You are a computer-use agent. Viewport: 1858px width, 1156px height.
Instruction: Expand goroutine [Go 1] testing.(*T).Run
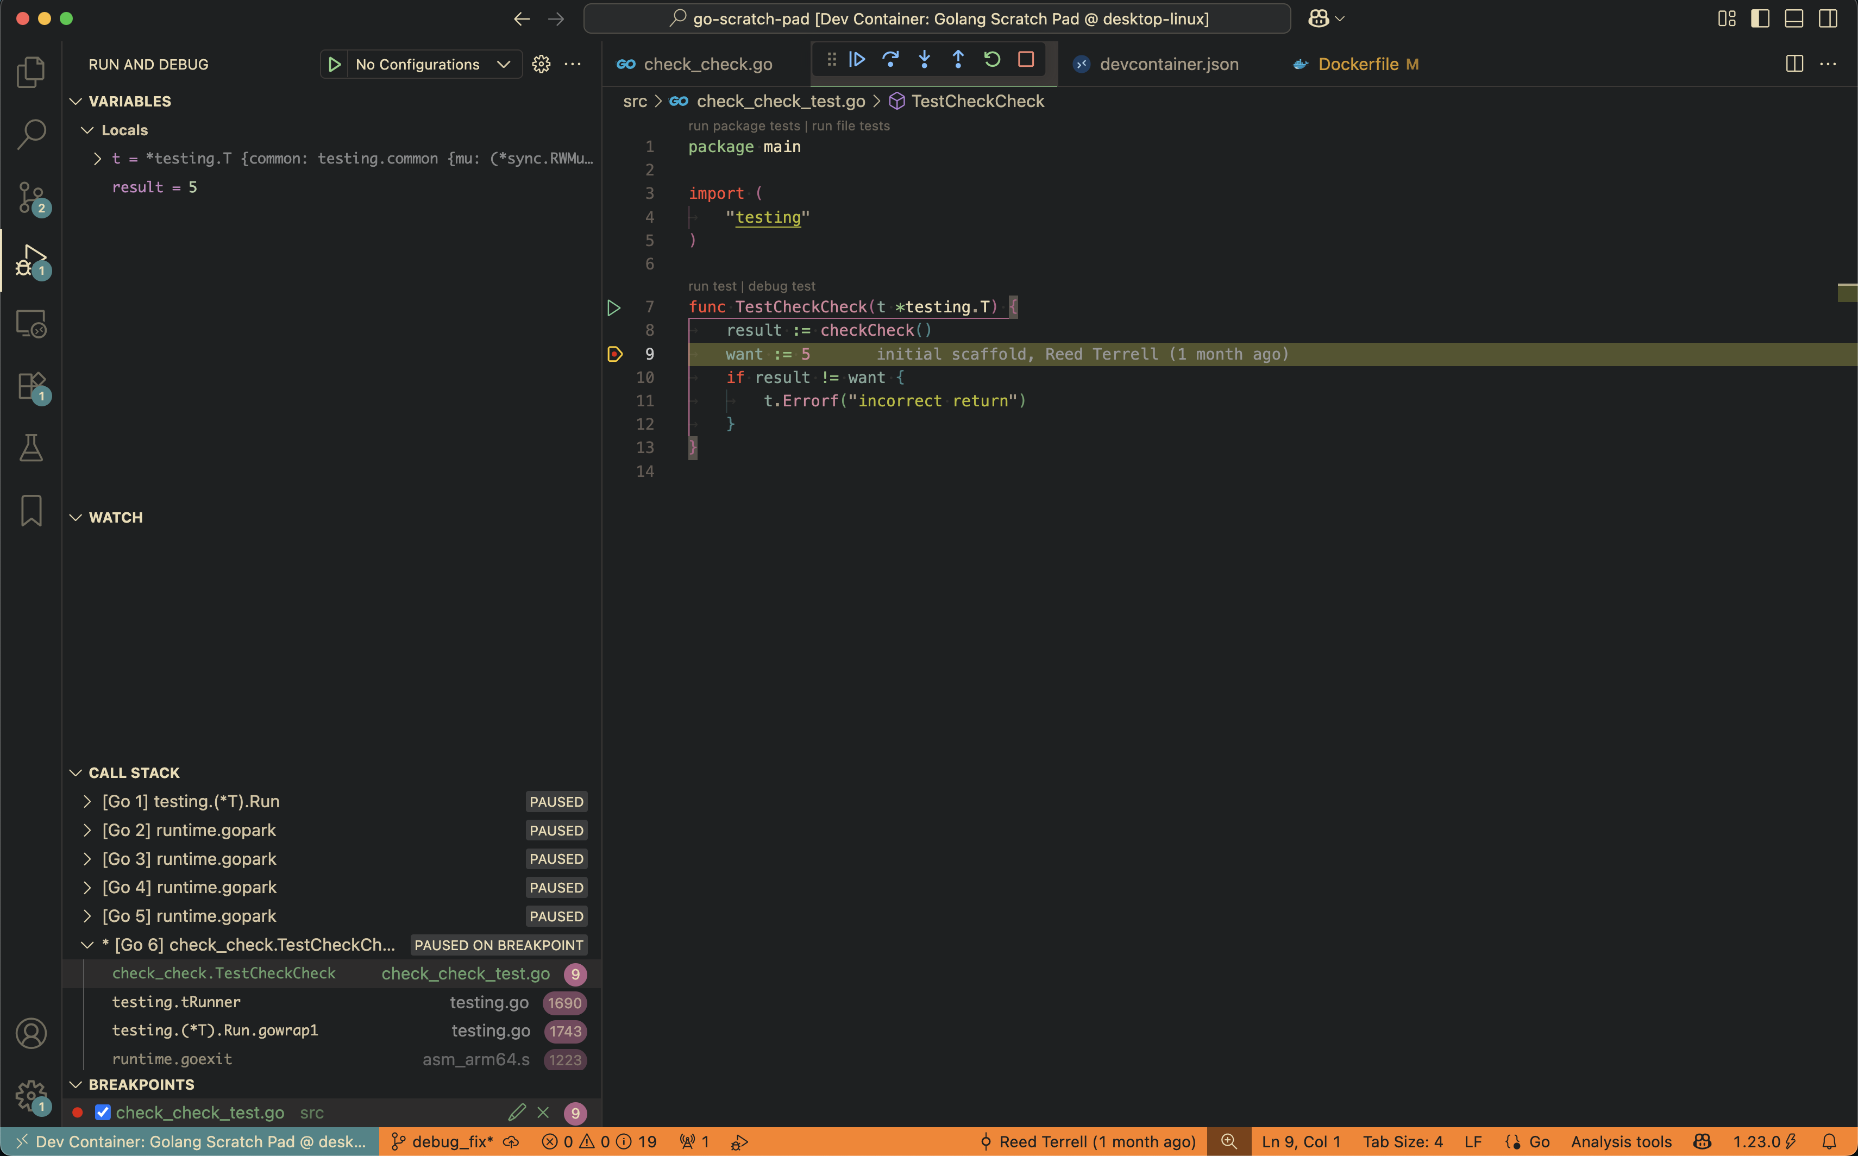(87, 801)
